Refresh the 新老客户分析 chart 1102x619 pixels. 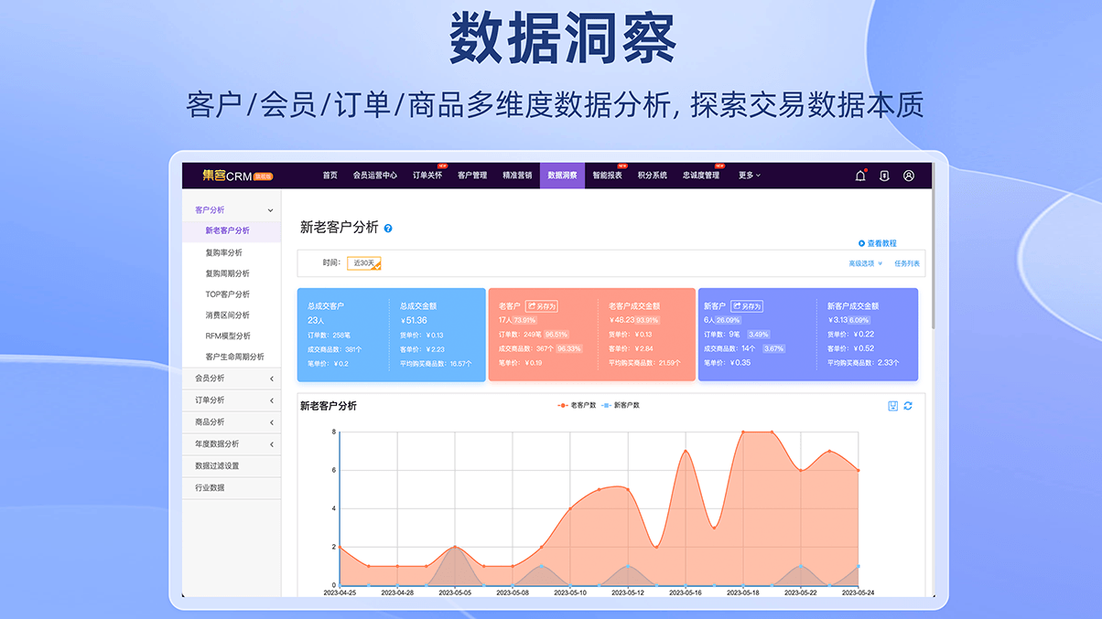click(x=908, y=406)
